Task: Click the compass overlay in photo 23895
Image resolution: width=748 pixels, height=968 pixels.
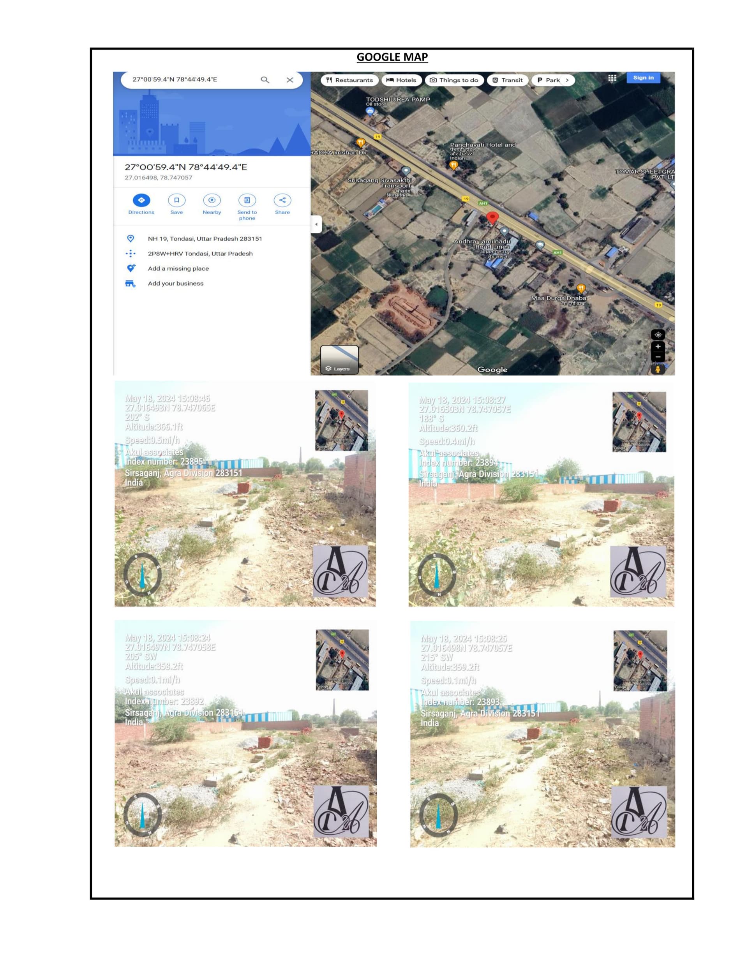Action: click(142, 575)
